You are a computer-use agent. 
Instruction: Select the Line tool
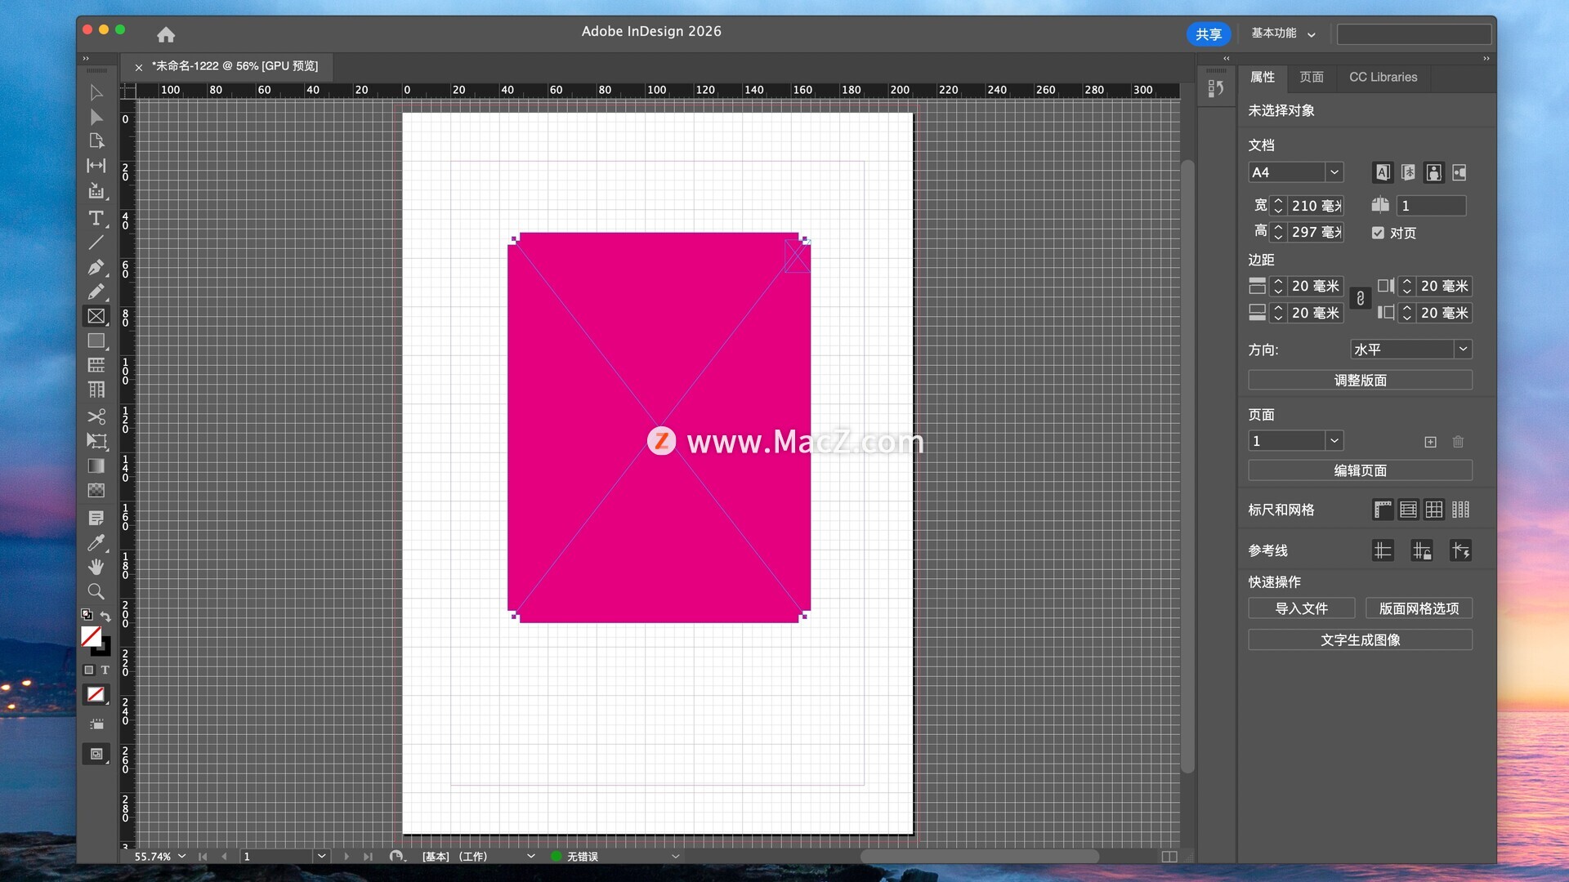tap(96, 243)
